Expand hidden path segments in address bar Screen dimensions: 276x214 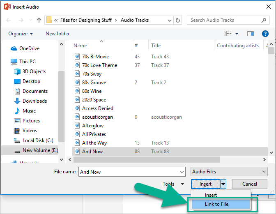tap(56, 20)
